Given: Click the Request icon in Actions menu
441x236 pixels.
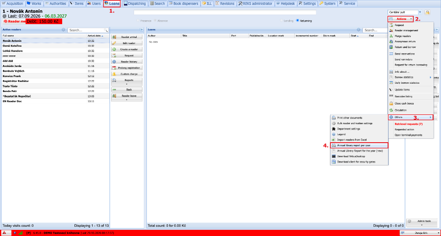Looking at the screenshot, I should (391, 25).
